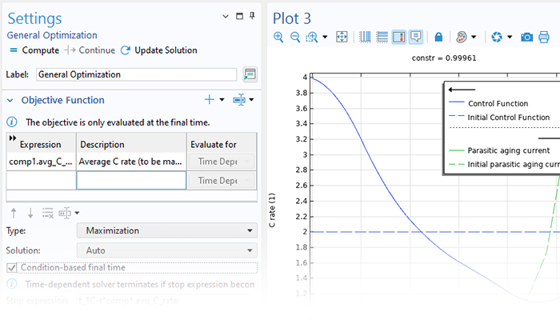Pin the Settings panel
This screenshot has width=560, height=320.
tap(252, 16)
